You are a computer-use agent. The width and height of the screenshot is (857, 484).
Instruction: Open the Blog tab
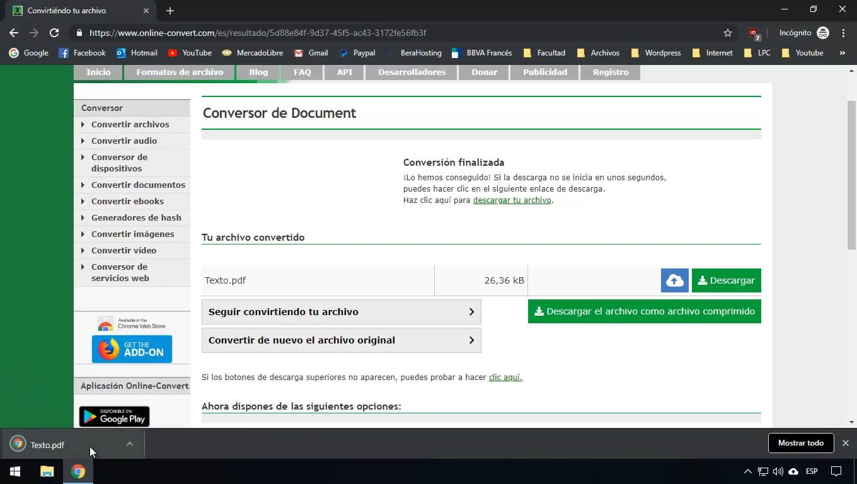click(x=258, y=72)
